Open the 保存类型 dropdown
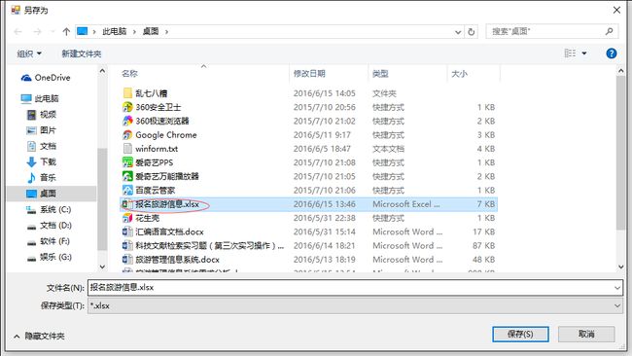This screenshot has width=632, height=356. click(355, 305)
